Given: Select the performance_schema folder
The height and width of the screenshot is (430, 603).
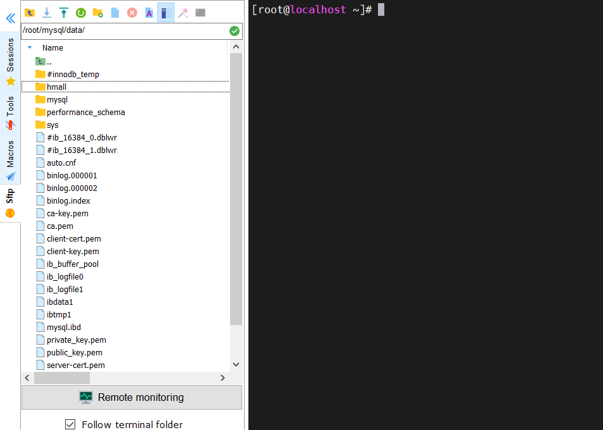Looking at the screenshot, I should point(80,113).
